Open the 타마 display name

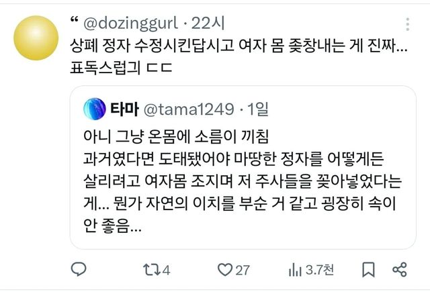(x=124, y=109)
